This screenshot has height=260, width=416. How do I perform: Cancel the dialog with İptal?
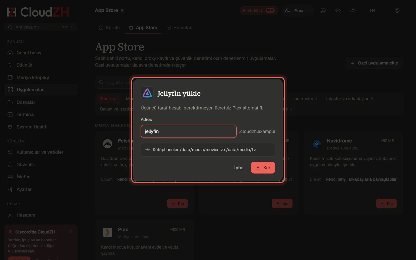coord(239,168)
